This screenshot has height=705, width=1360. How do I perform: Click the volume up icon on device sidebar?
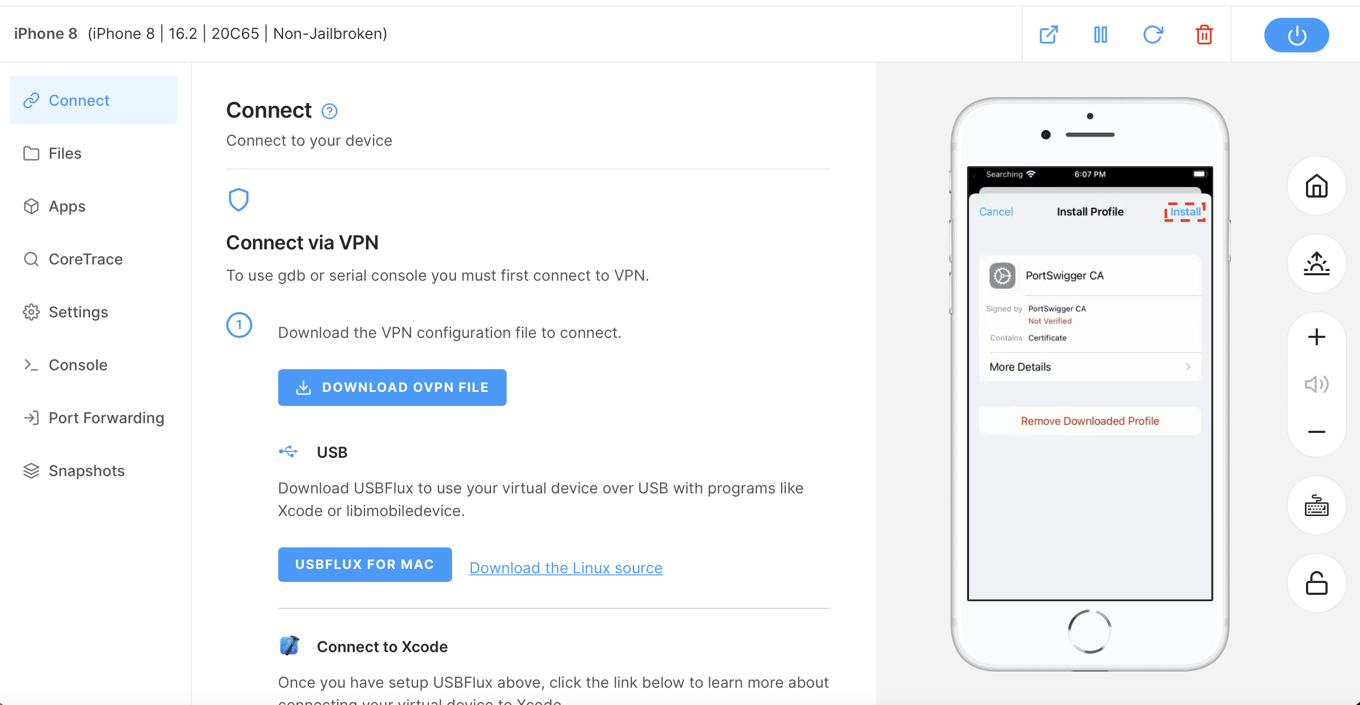click(1317, 337)
